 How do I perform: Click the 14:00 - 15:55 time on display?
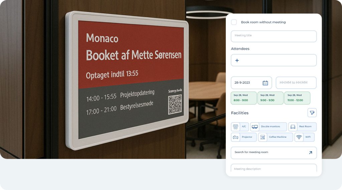101,98
